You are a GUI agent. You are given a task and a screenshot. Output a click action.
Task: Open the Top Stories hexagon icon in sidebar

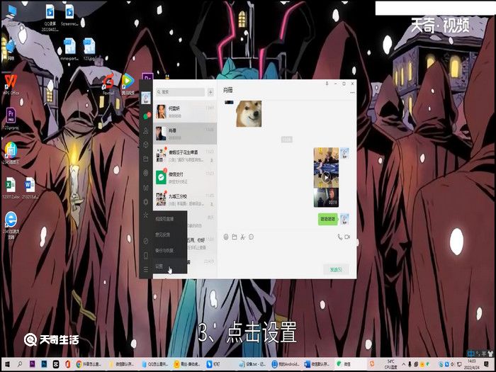click(146, 201)
